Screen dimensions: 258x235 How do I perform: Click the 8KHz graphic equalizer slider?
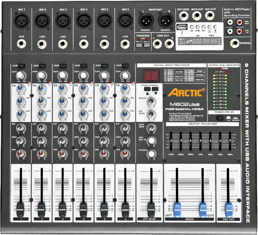coord(230,141)
